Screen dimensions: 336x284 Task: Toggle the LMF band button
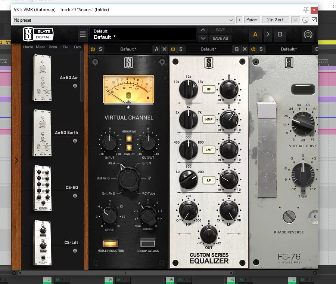(209, 150)
